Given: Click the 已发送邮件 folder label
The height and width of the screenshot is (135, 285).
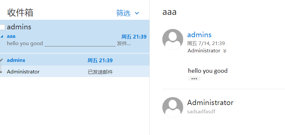Looking at the screenshot, I should 100,72.
